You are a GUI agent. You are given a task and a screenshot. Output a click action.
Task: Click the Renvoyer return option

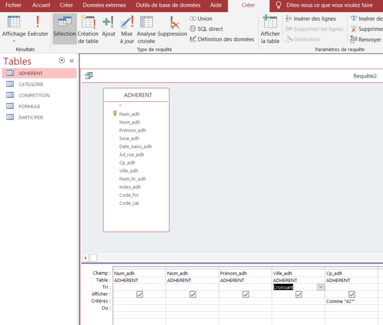click(366, 39)
